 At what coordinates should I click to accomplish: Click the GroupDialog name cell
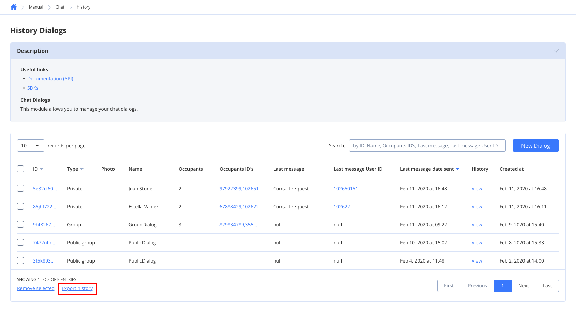[x=142, y=225]
